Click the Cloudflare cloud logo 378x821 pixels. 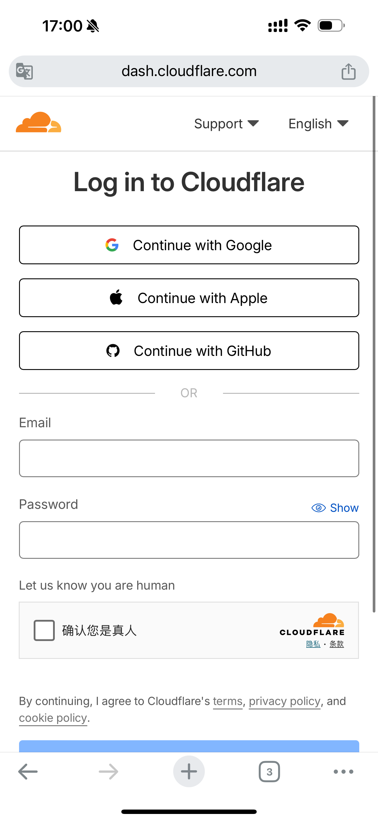pyautogui.click(x=38, y=122)
